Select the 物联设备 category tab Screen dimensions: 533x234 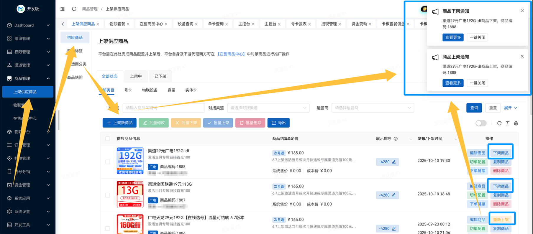coord(150,90)
